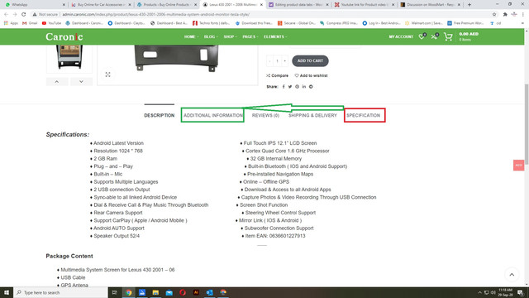This screenshot has height=298, width=529.
Task: Open the wishlist heart icon in header
Action: [x=422, y=36]
